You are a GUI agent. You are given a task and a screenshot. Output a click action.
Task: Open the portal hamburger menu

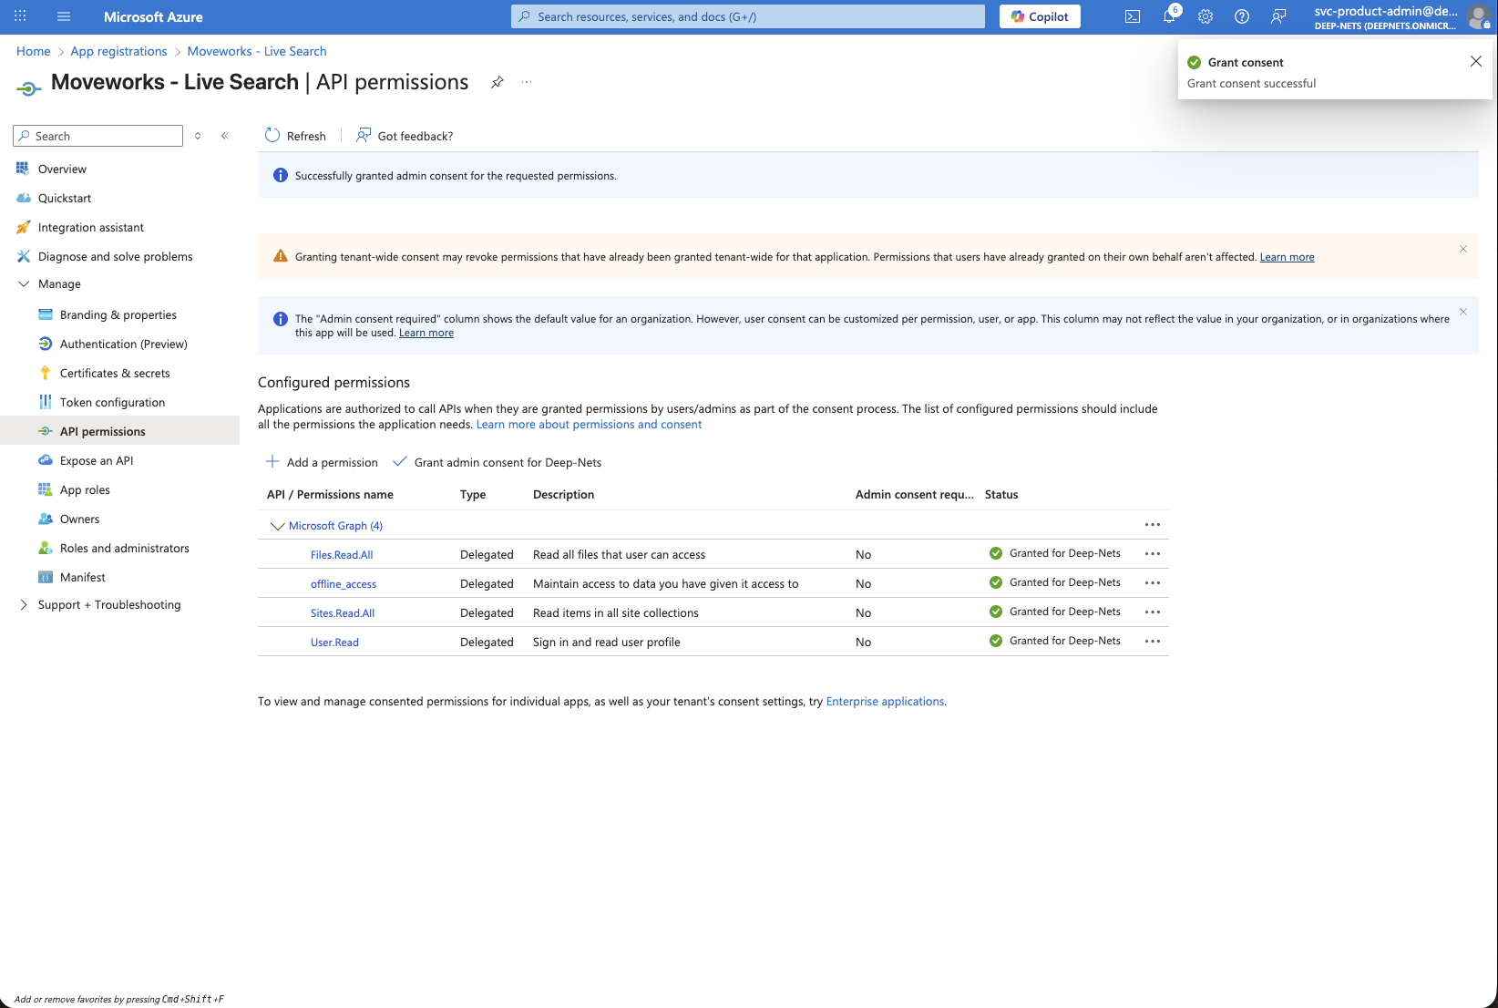coord(64,16)
